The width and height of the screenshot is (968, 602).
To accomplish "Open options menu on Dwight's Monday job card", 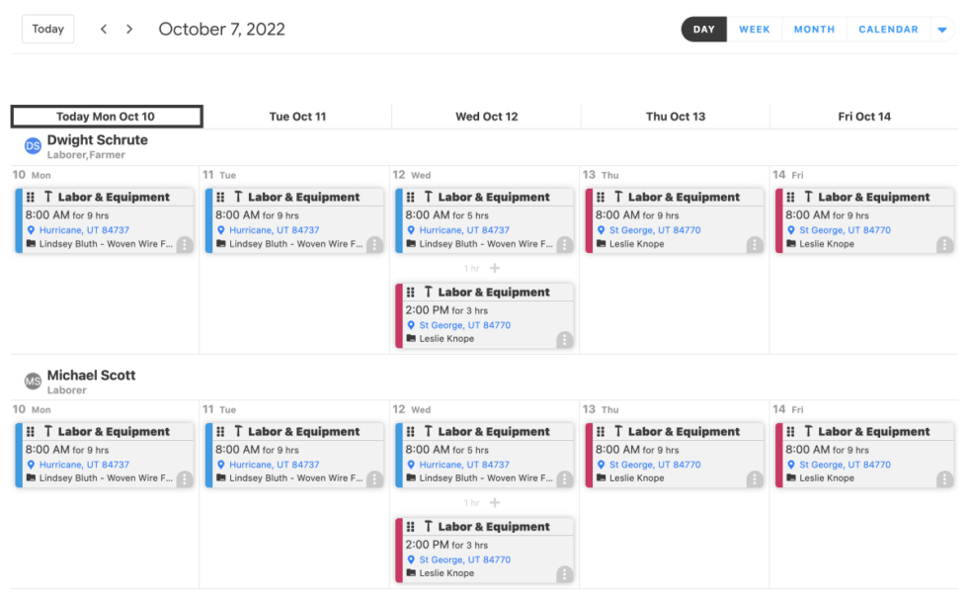I will (x=185, y=244).
